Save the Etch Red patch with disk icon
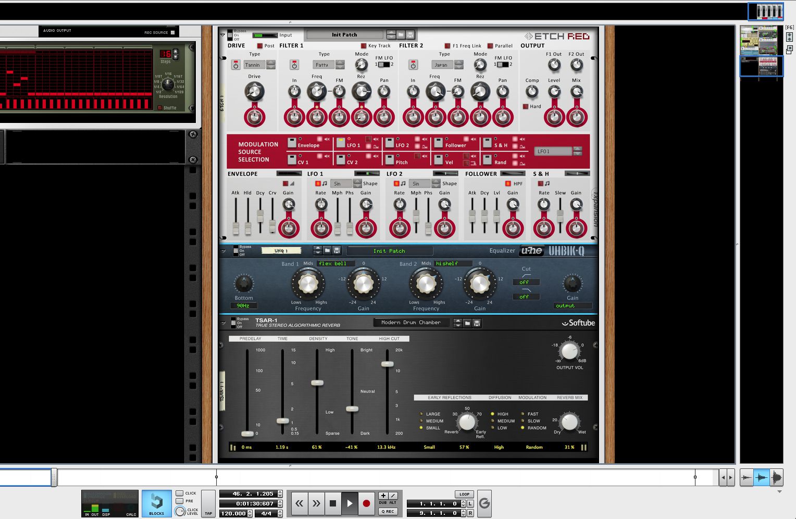 tap(411, 35)
